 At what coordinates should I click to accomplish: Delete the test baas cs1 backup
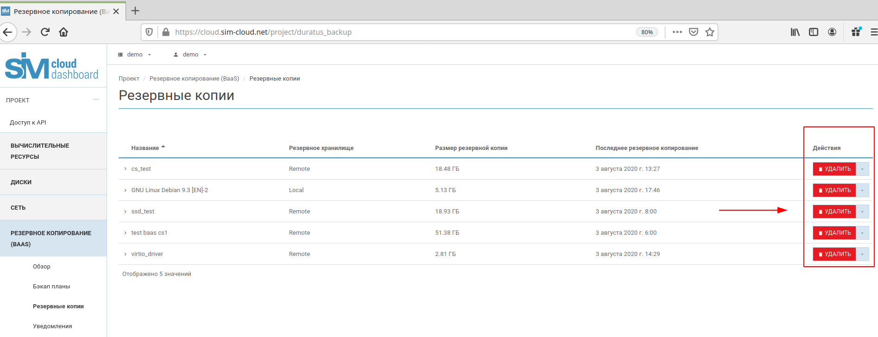click(x=834, y=233)
